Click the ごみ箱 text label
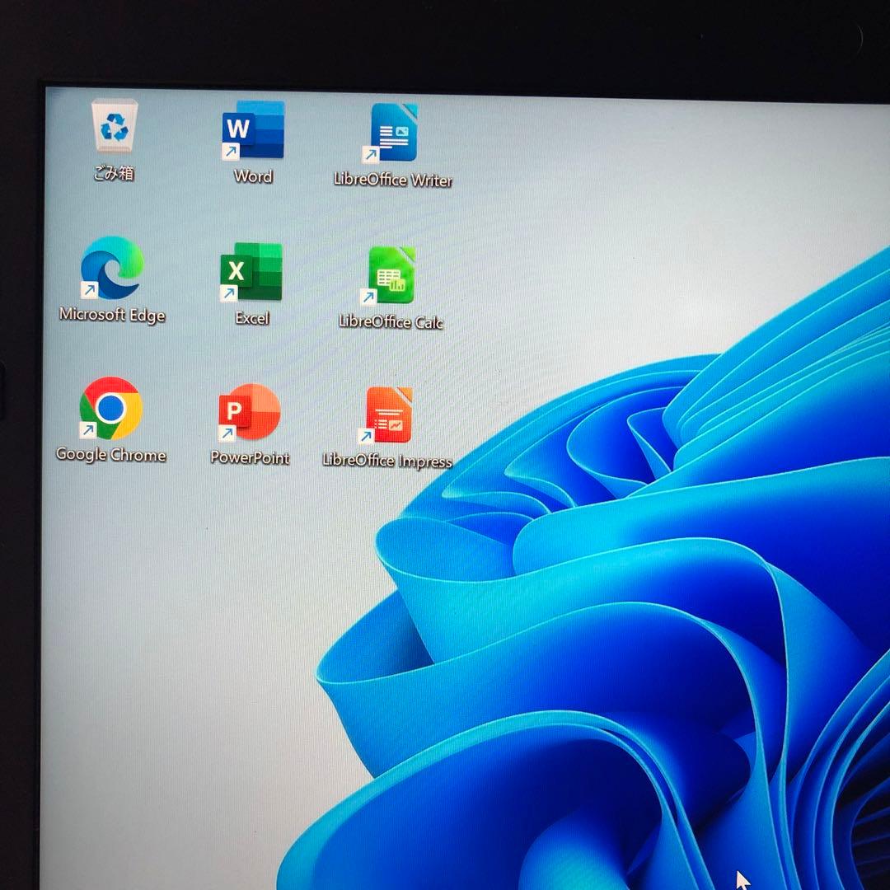 pos(114,172)
